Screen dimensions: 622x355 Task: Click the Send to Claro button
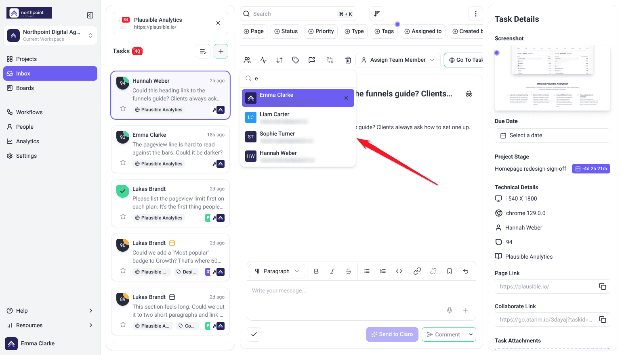(x=392, y=334)
